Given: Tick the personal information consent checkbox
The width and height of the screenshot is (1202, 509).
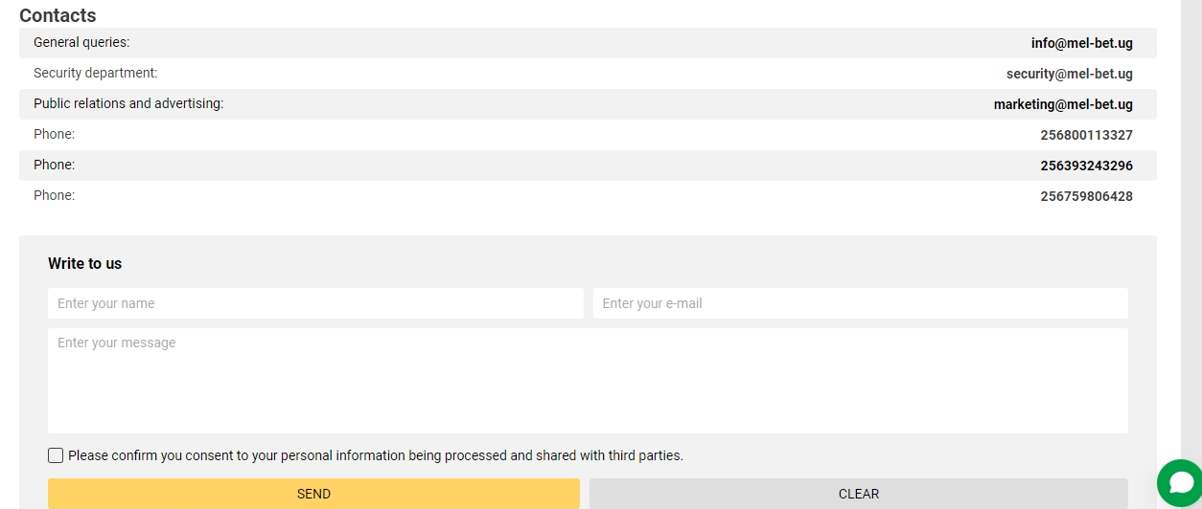Looking at the screenshot, I should point(56,455).
